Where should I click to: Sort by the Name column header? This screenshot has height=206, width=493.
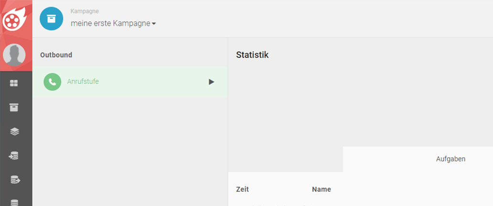(x=322, y=189)
